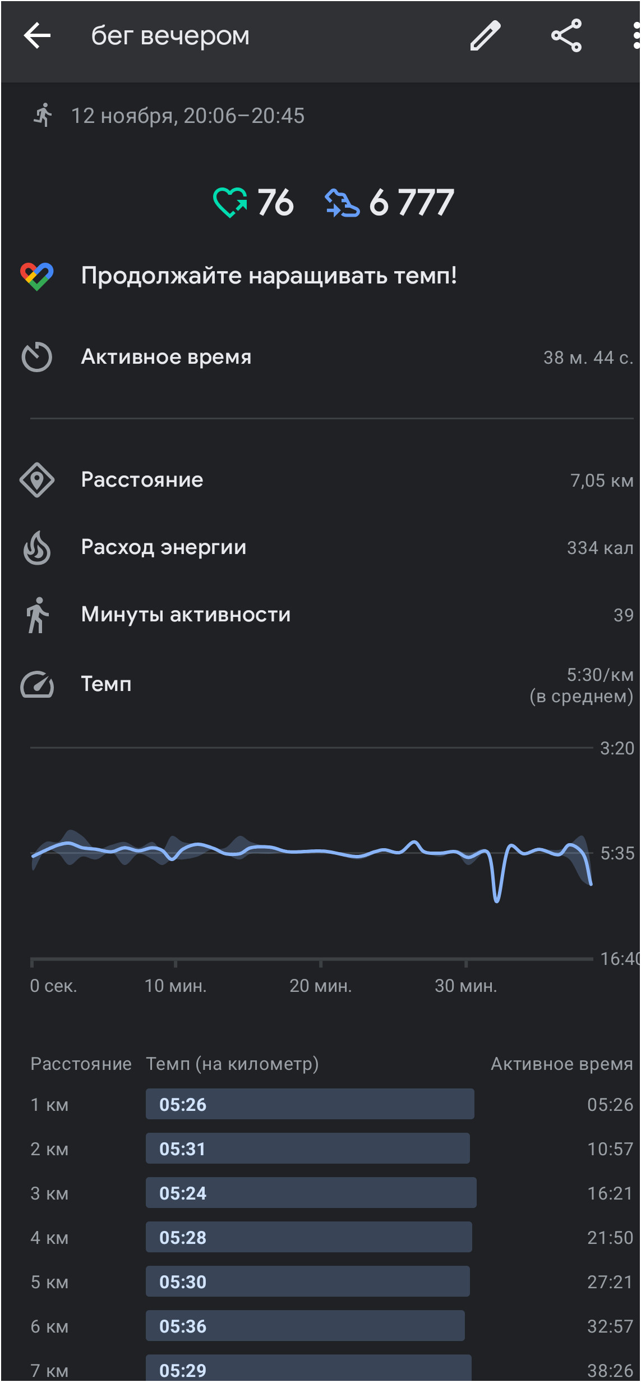Tap the active time clock icon

[x=37, y=357]
